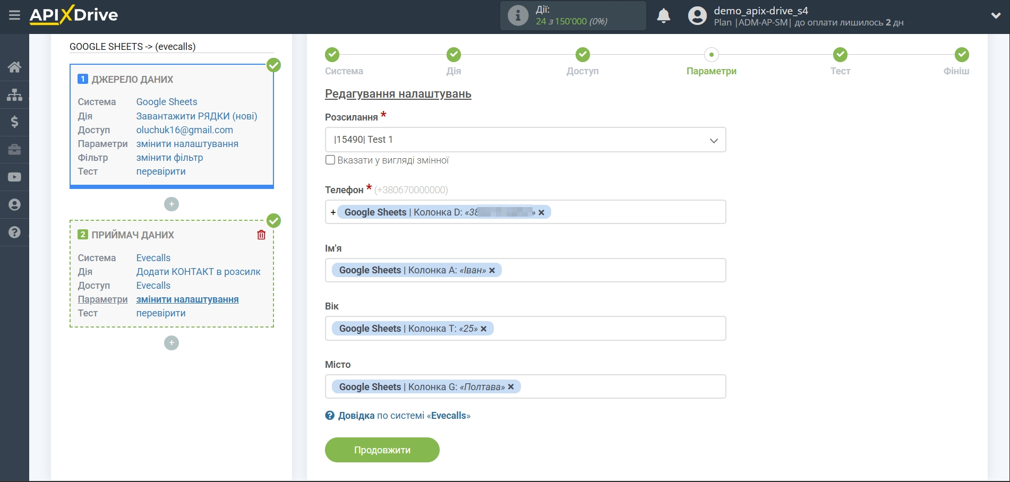
Task: Remove the Колонка D phone tag
Action: pyautogui.click(x=542, y=212)
